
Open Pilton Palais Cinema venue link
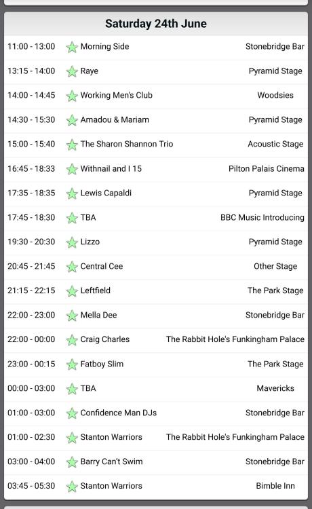point(267,168)
